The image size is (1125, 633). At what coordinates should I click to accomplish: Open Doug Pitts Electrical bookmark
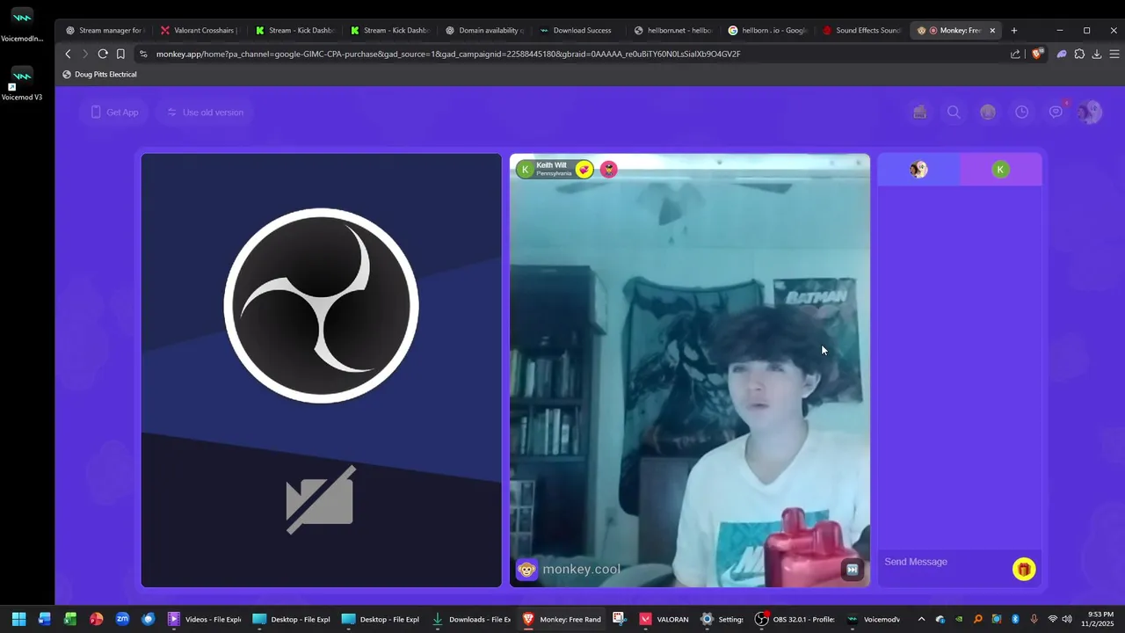click(99, 75)
